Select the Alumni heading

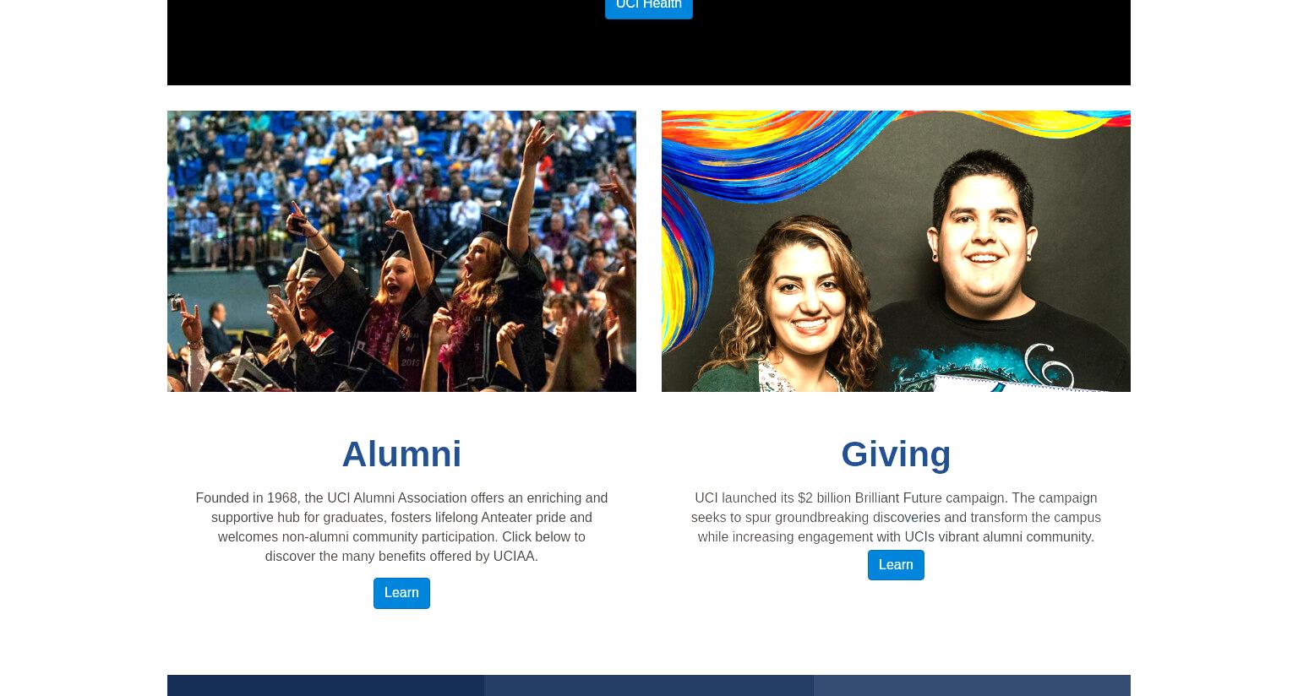pos(401,454)
